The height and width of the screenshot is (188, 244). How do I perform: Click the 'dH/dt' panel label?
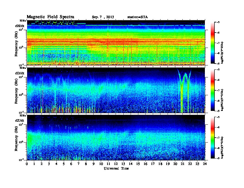pyautogui.click(x=20, y=26)
